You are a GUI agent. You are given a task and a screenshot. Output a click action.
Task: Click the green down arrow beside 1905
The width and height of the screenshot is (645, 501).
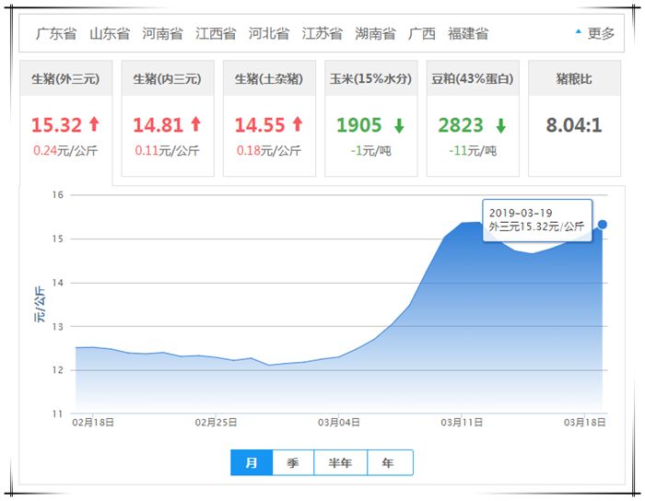[x=399, y=125]
